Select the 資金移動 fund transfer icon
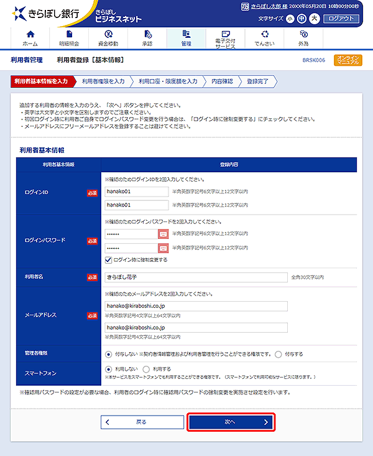This screenshot has width=373, height=456. (108, 34)
